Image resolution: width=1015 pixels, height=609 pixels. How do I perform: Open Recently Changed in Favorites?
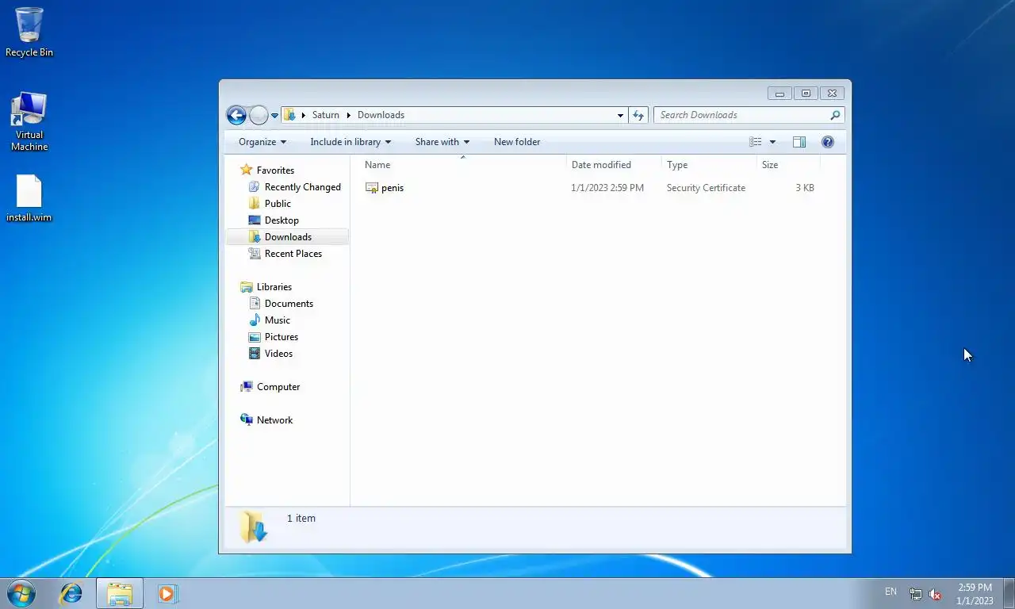[x=302, y=187]
